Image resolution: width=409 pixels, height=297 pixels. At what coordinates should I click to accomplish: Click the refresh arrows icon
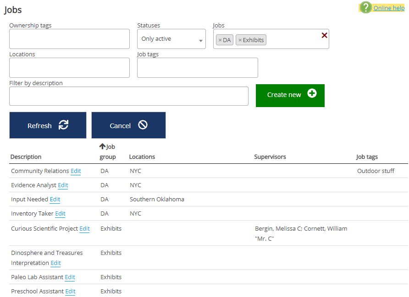[x=63, y=125]
